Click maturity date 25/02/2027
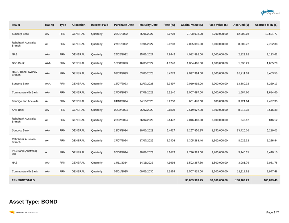The height and width of the screenshot is (223, 289). coord(146,54)
